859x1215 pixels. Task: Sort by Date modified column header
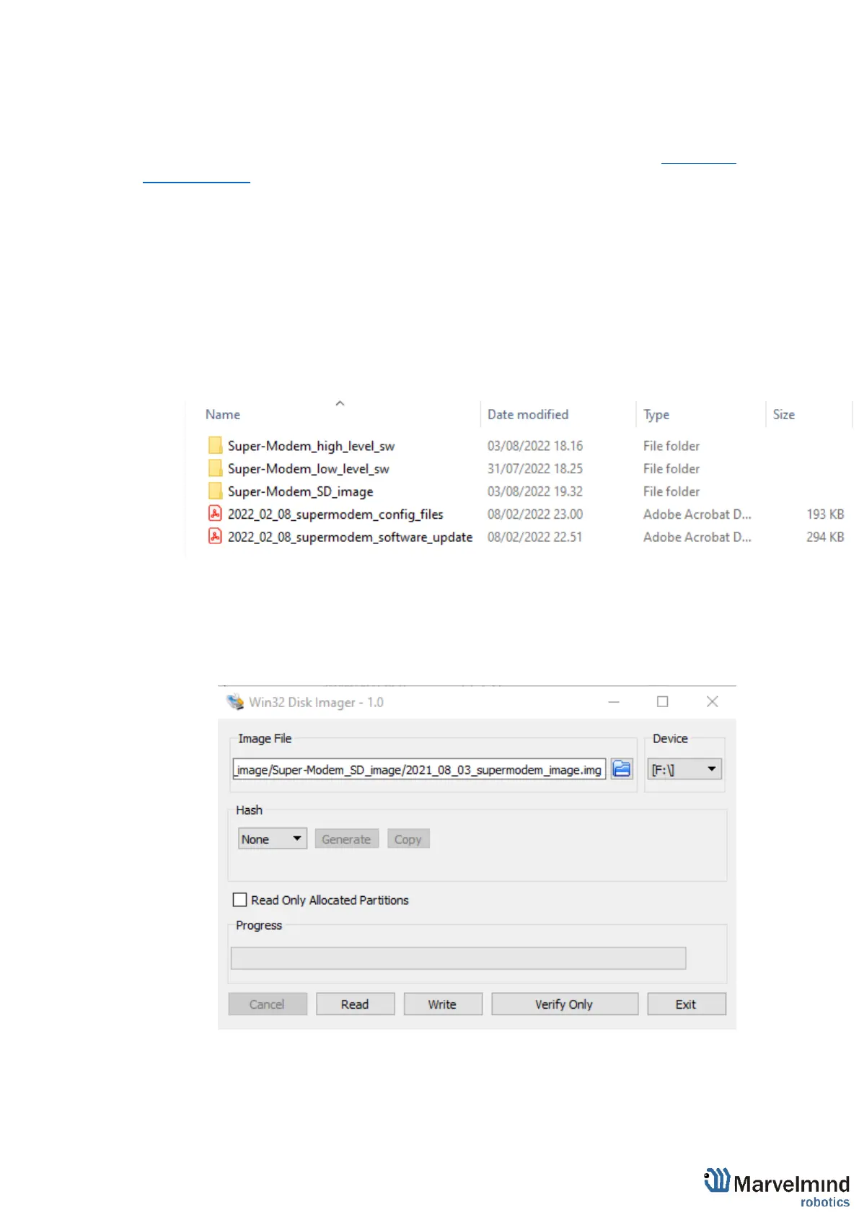pos(528,414)
